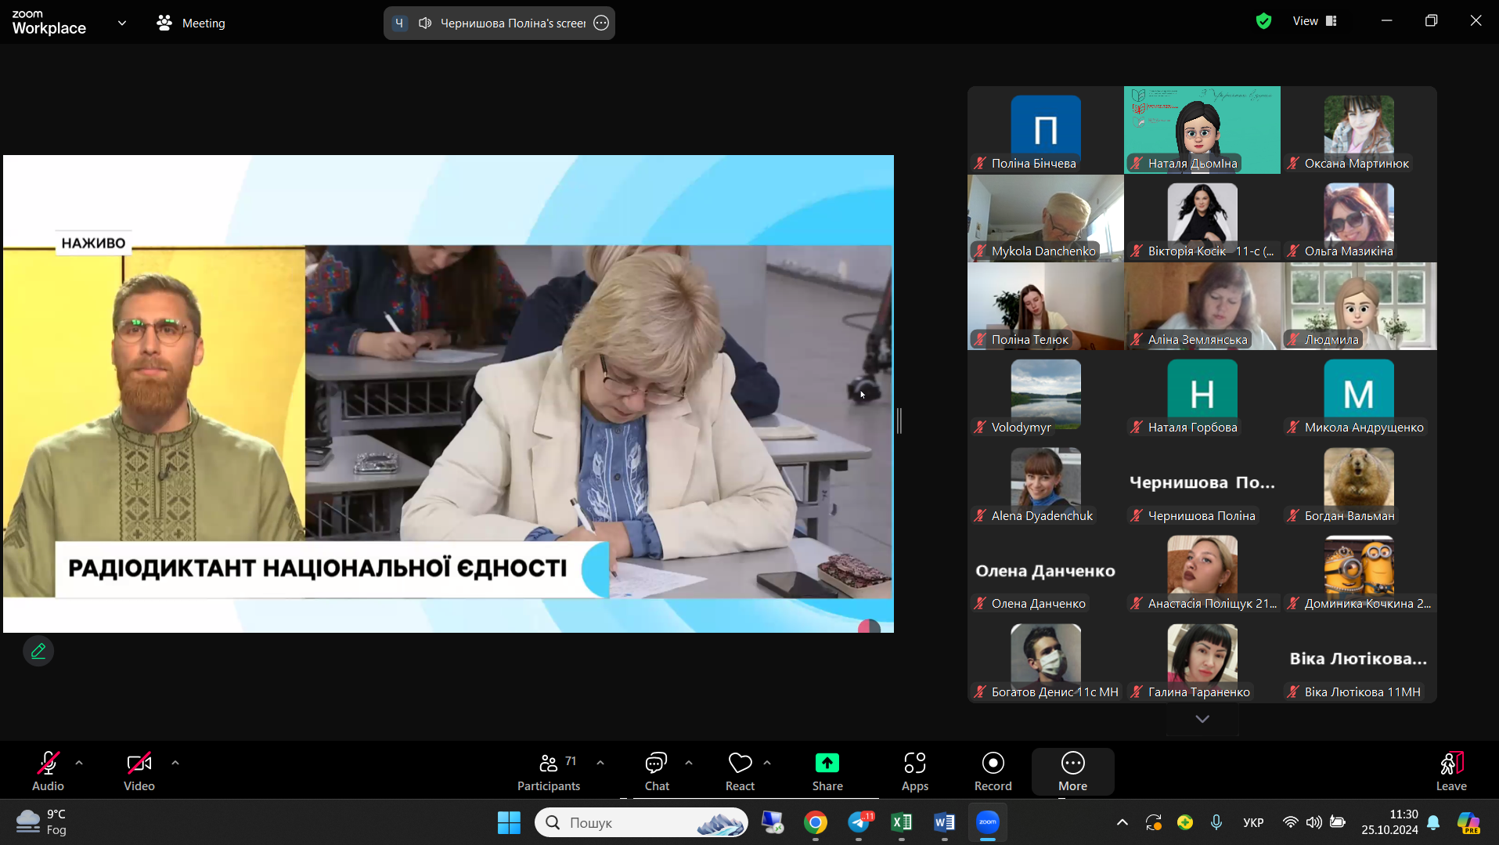Open the Zoom Workplace dropdown chevron
Image resolution: width=1499 pixels, height=845 pixels.
click(x=122, y=23)
